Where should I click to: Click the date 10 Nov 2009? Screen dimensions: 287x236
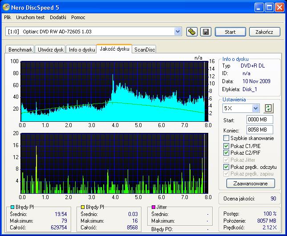tap(256, 81)
